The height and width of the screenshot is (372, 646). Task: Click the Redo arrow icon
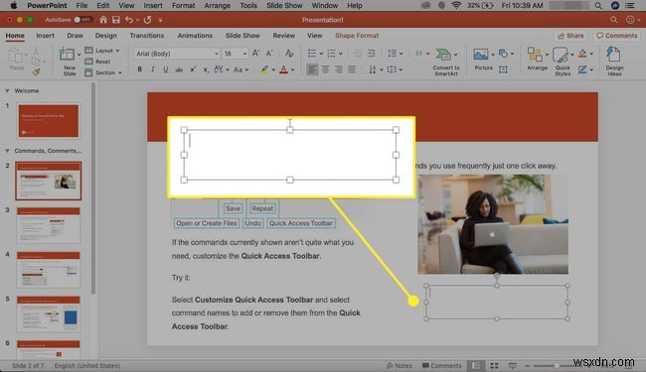coord(147,20)
